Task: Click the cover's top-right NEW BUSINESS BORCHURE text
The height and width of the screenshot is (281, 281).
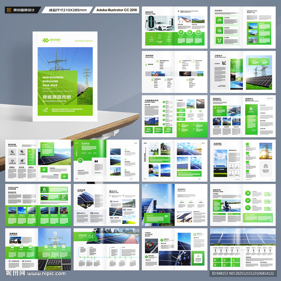Action: (84, 41)
